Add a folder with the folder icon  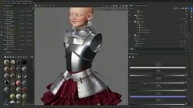coord(186,8)
